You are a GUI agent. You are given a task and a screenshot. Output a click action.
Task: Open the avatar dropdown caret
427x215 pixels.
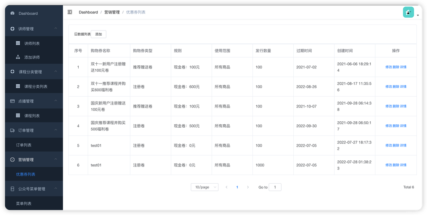point(418,15)
